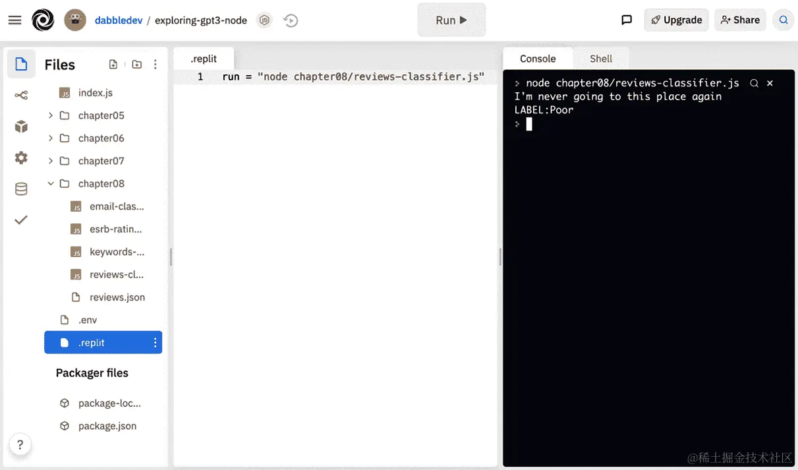The height and width of the screenshot is (470, 798).
Task: Open the Version Control sidebar icon
Action: click(20, 95)
